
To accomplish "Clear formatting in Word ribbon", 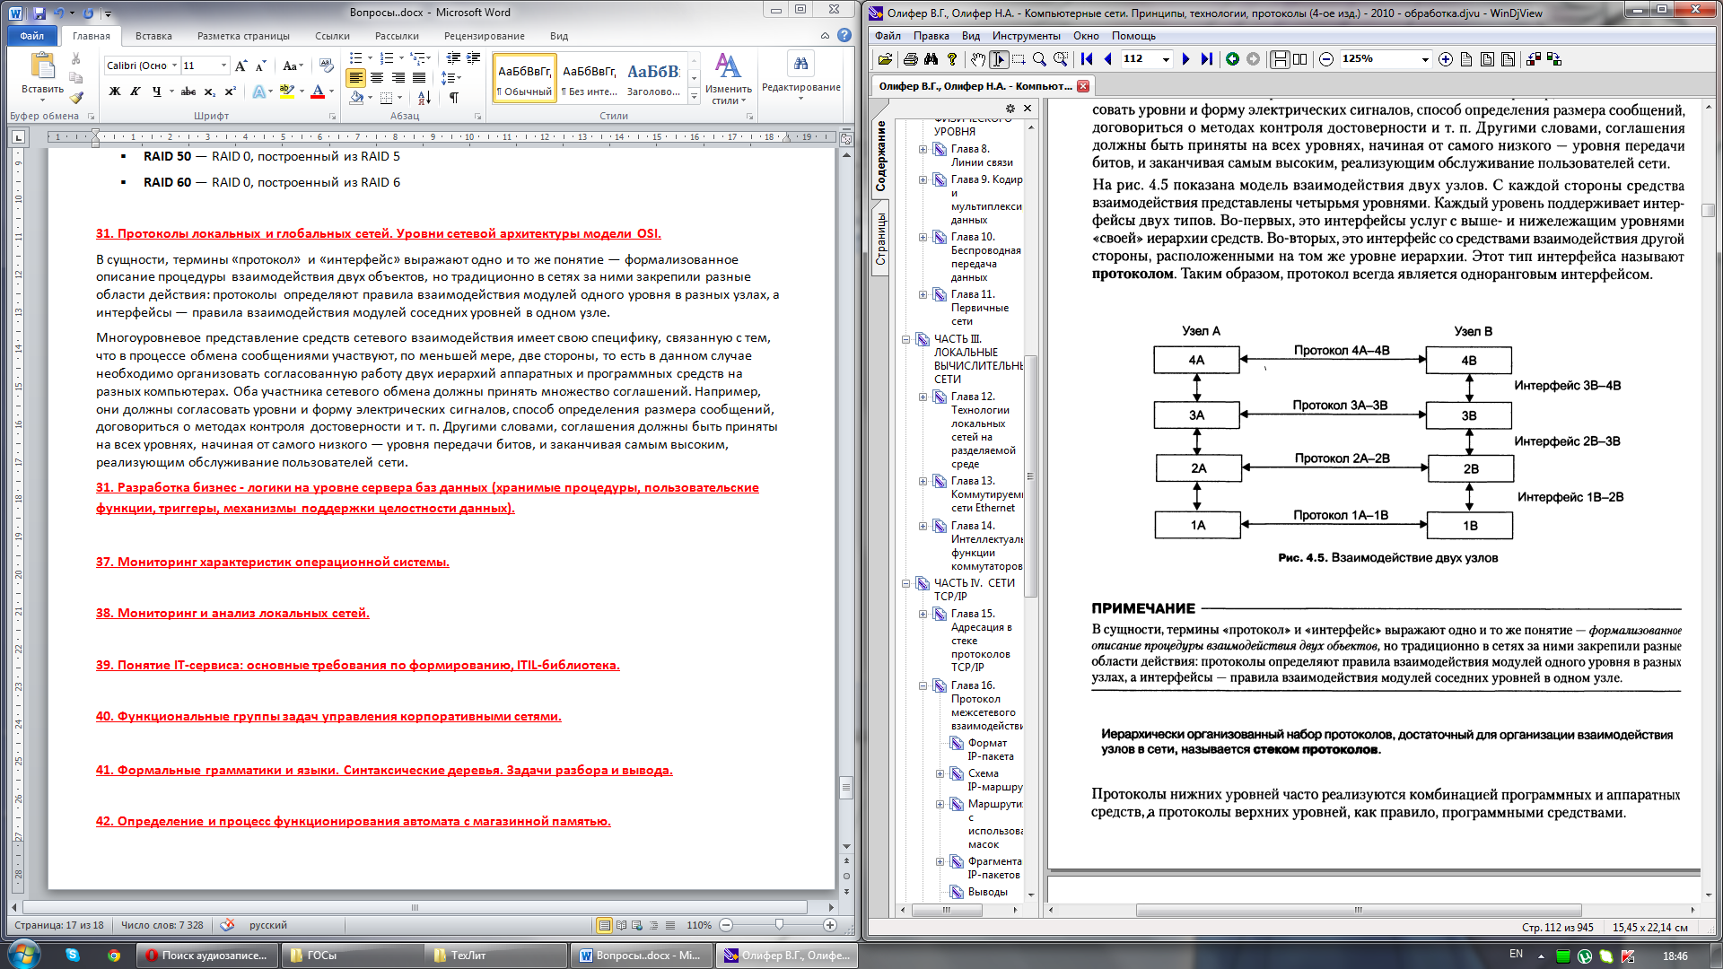I will point(326,65).
